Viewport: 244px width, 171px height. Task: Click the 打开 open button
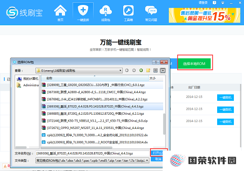157,153
